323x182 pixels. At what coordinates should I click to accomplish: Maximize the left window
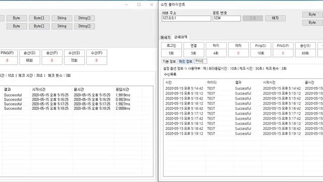(139, 5)
